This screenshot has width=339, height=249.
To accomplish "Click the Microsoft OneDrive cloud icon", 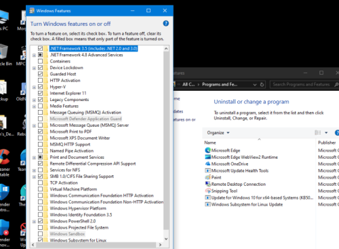I will pos(207,164).
